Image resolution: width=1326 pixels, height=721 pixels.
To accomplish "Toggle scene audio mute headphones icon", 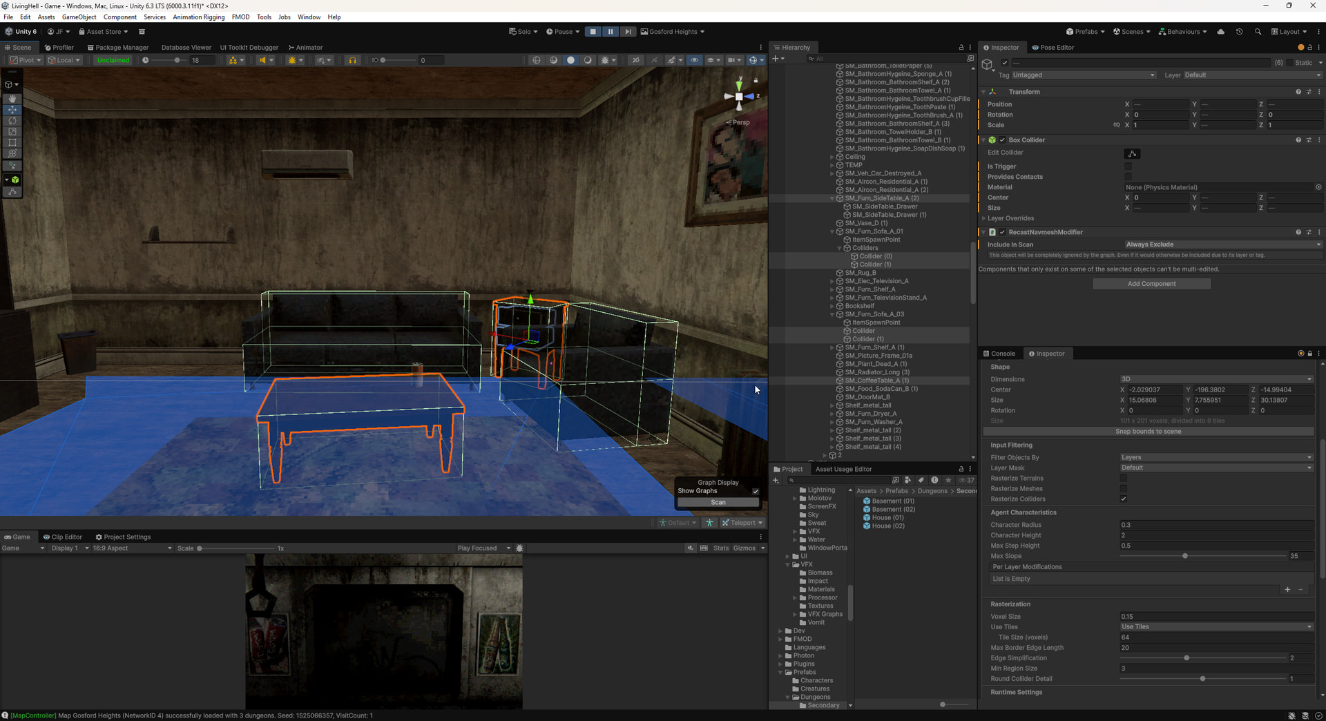I will point(353,60).
